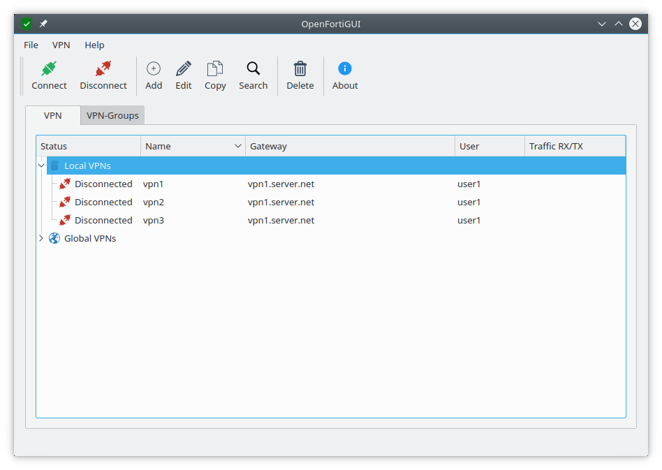Screen dimensions: 662x470
Task: Sort by the User column header
Action: (x=490, y=146)
